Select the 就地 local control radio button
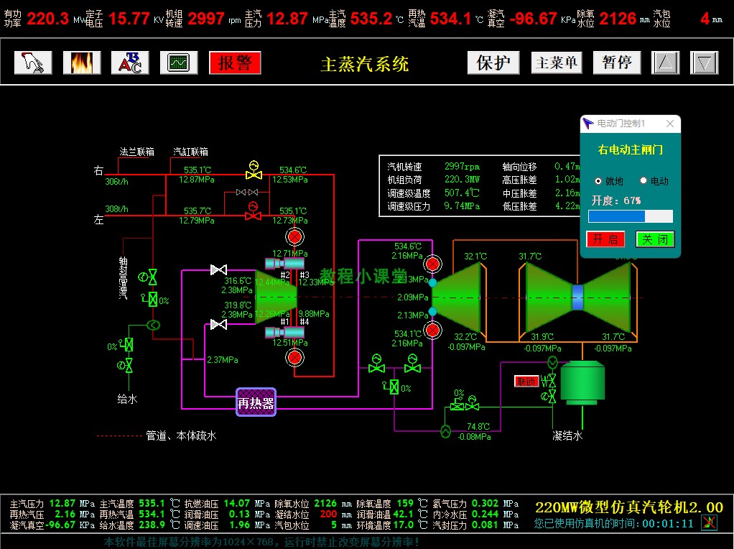Viewport: 734px width, 549px height. (599, 181)
